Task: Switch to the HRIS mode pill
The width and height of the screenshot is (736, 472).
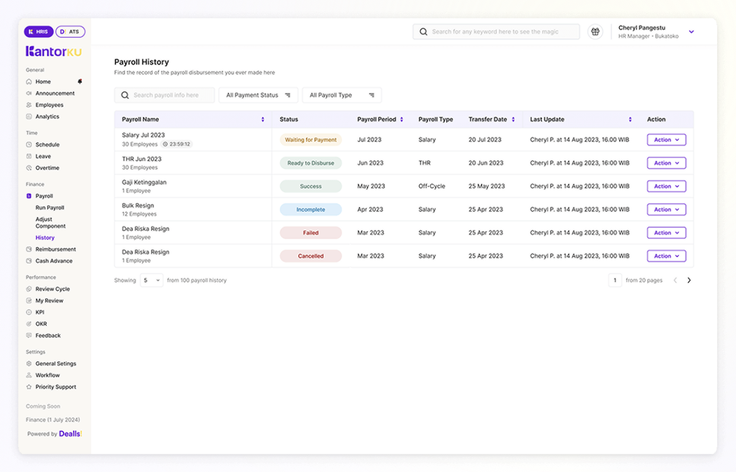Action: [x=39, y=32]
